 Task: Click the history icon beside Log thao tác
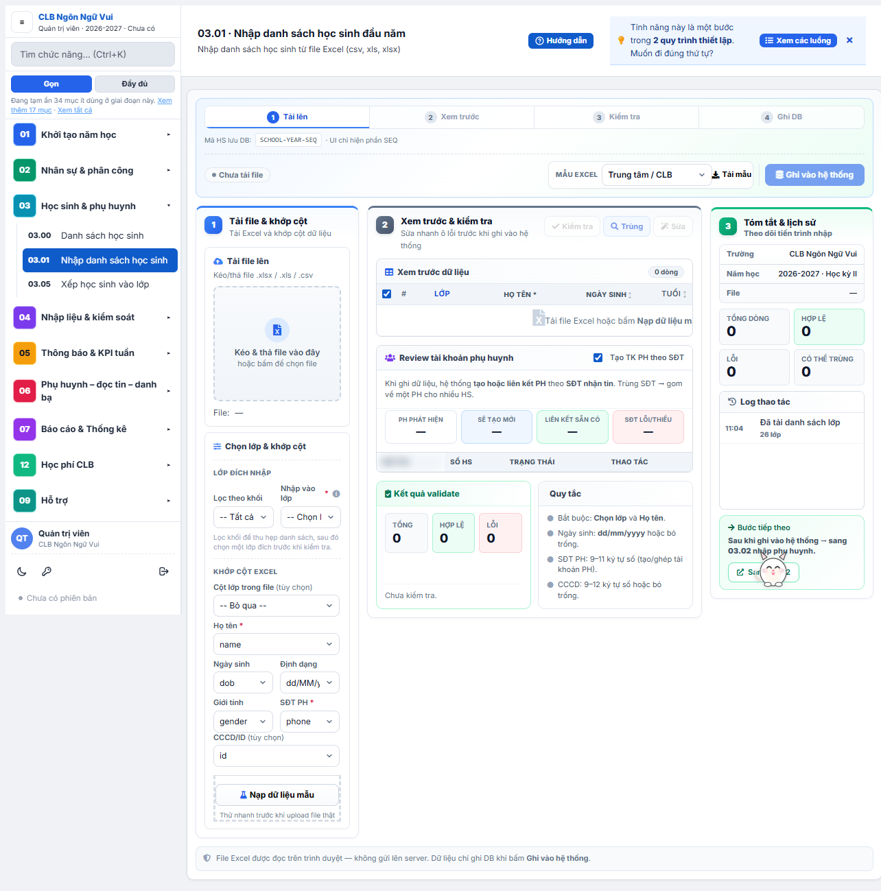(732, 402)
